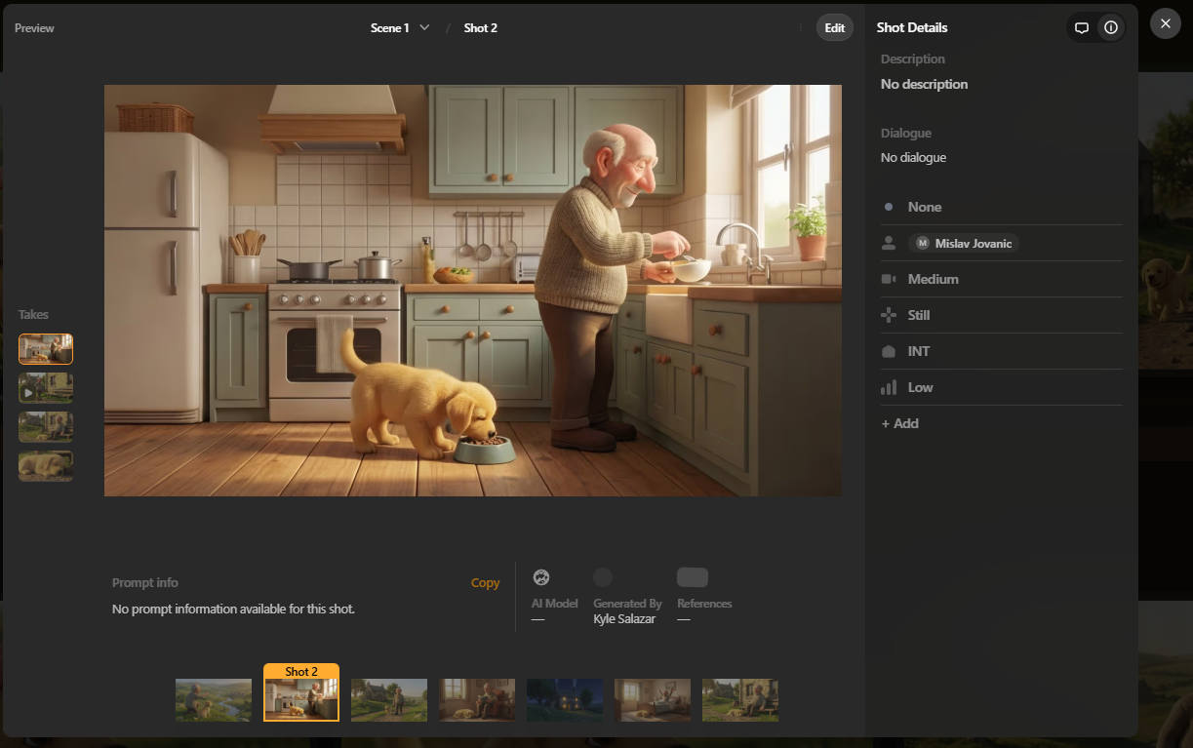The image size is (1193, 748).
Task: Select the Still camera movement icon
Action: [889, 314]
